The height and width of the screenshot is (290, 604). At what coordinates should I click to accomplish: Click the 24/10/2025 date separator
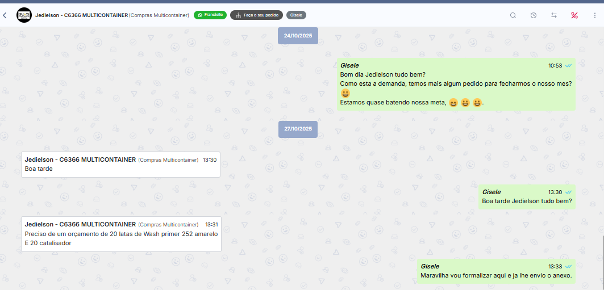tap(298, 36)
